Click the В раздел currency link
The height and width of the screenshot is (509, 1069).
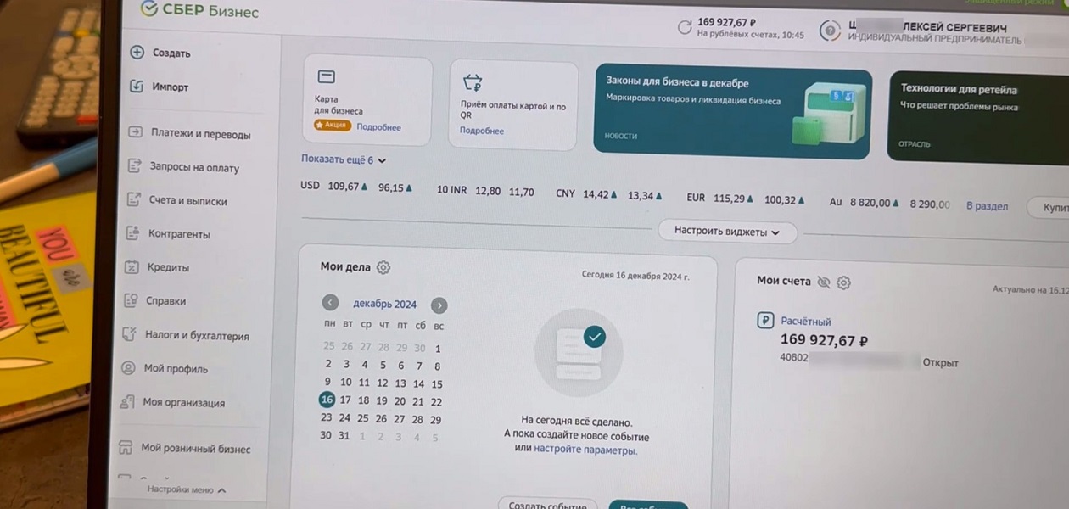[x=988, y=206]
